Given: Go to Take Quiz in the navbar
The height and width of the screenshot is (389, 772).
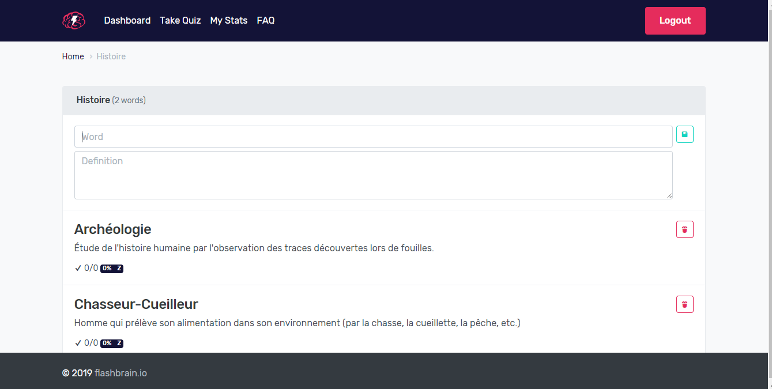Looking at the screenshot, I should pos(180,21).
